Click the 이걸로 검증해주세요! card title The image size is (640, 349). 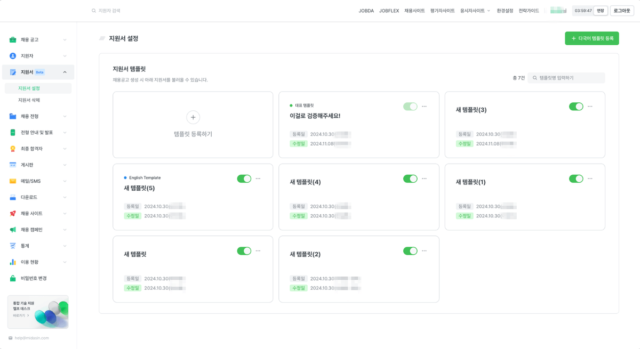(315, 116)
